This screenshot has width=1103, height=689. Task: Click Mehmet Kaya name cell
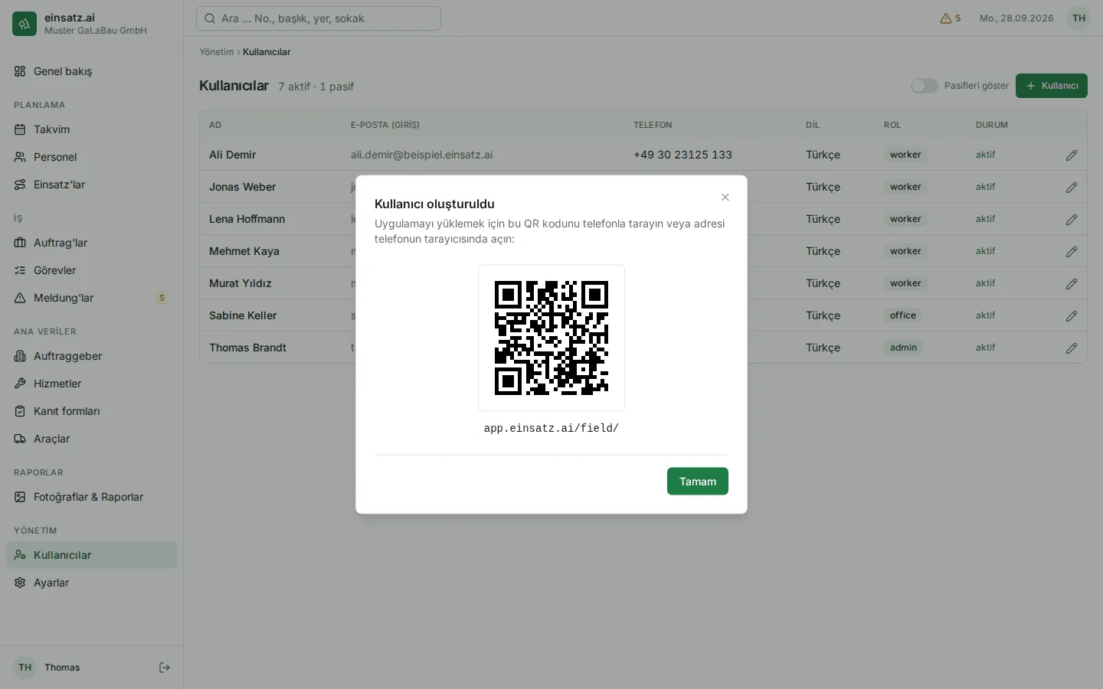(244, 251)
